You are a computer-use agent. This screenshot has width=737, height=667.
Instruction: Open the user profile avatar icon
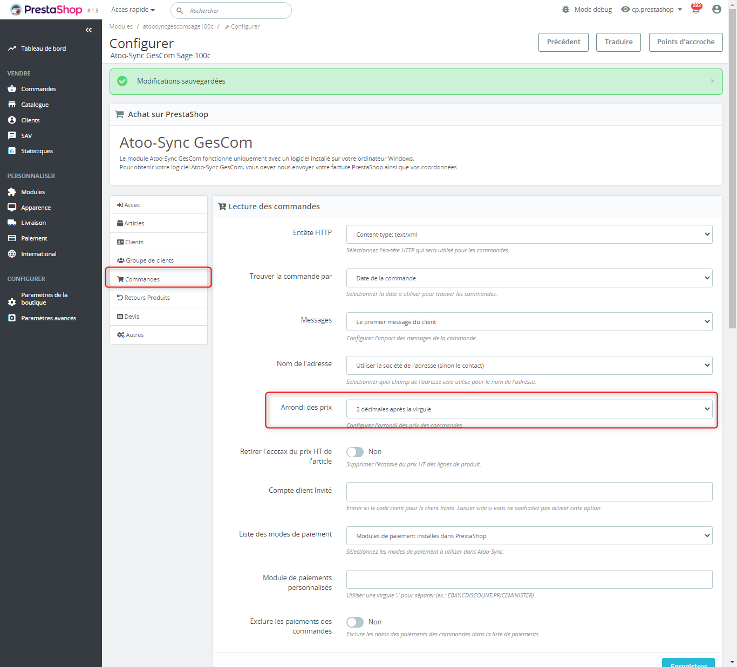pos(716,9)
